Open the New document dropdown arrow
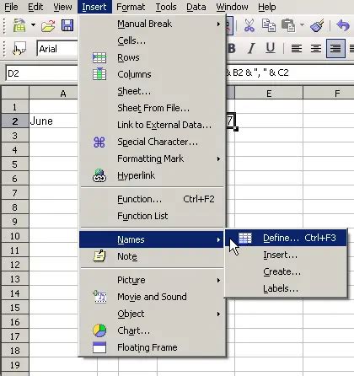 (x=33, y=25)
